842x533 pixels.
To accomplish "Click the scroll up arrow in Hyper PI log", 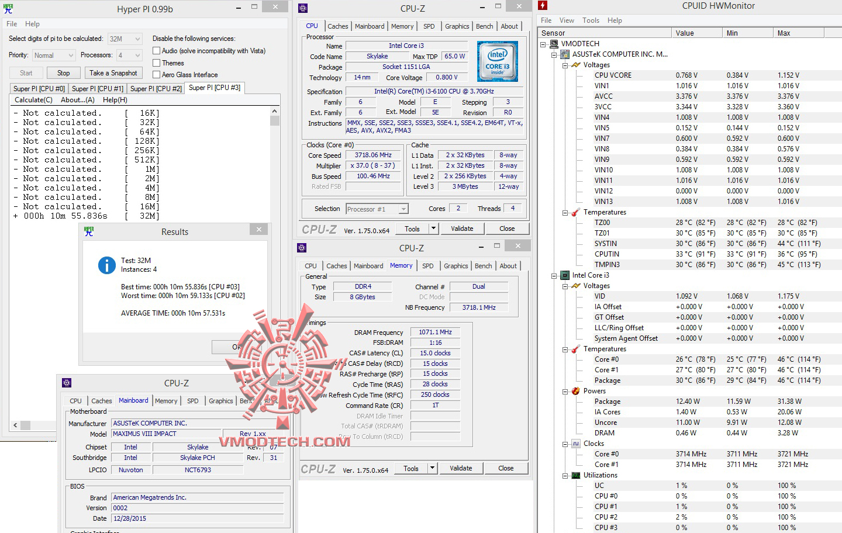I will coord(275,111).
